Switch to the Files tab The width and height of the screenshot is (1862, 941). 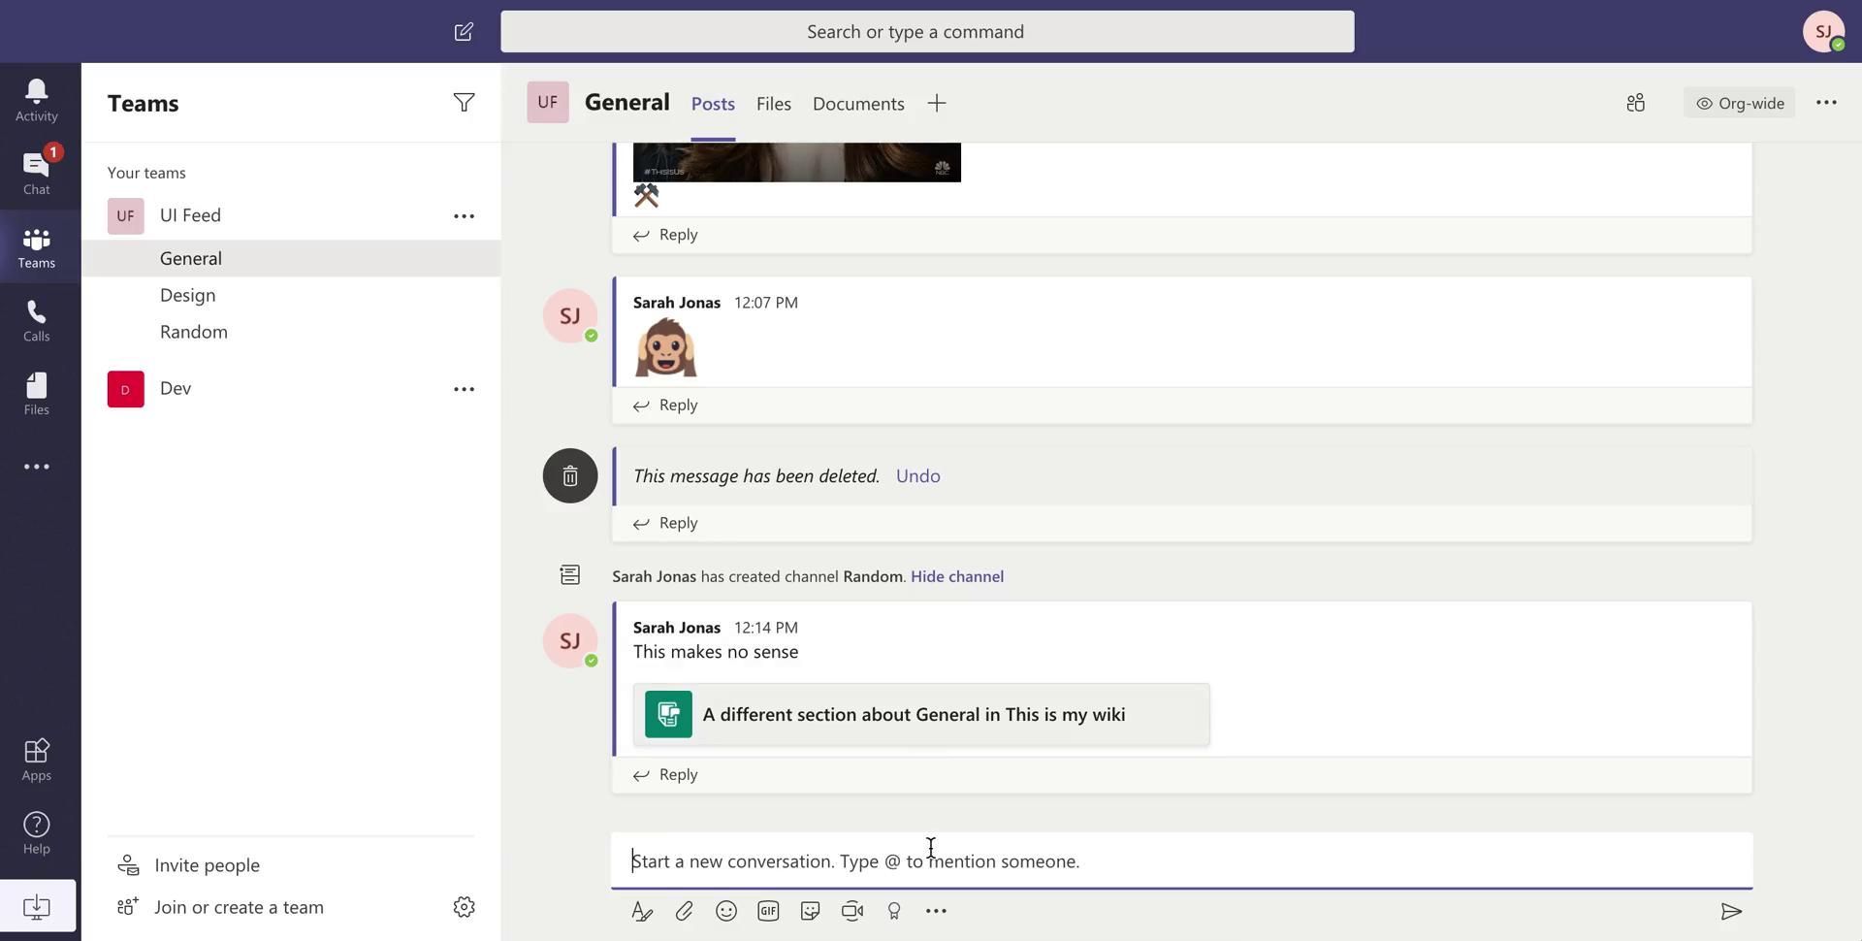click(x=773, y=104)
